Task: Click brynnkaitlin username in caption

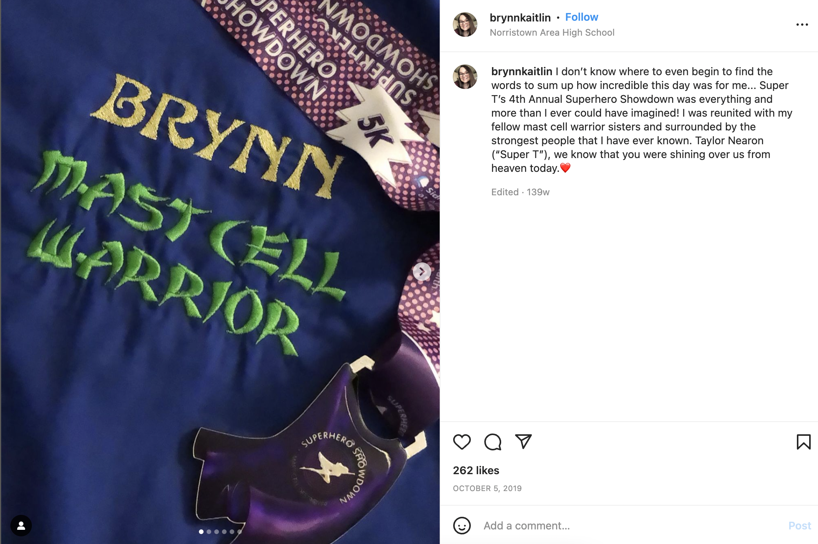Action: click(x=522, y=72)
